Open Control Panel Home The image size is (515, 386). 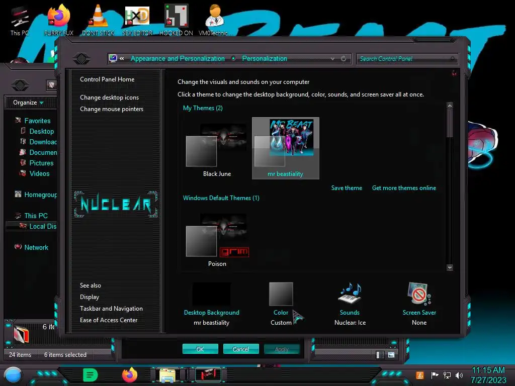(107, 79)
